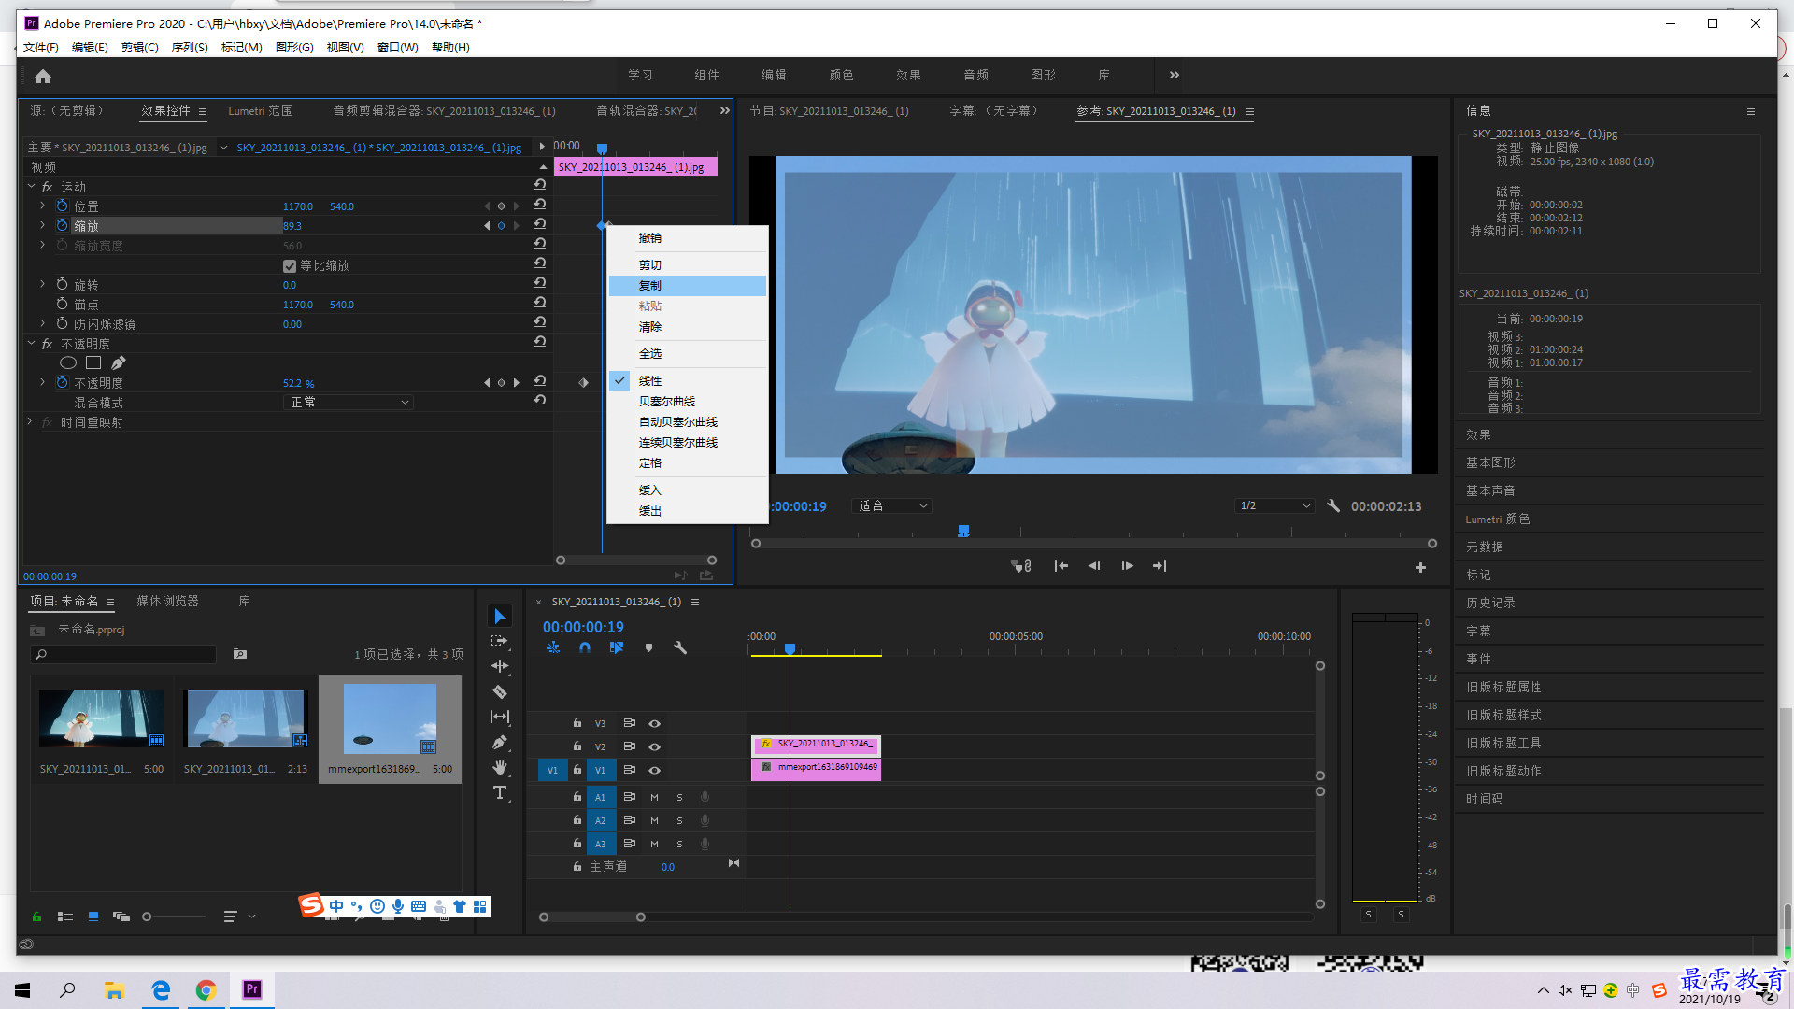The height and width of the screenshot is (1009, 1794).
Task: Open the File (文件) menu
Action: point(41,47)
